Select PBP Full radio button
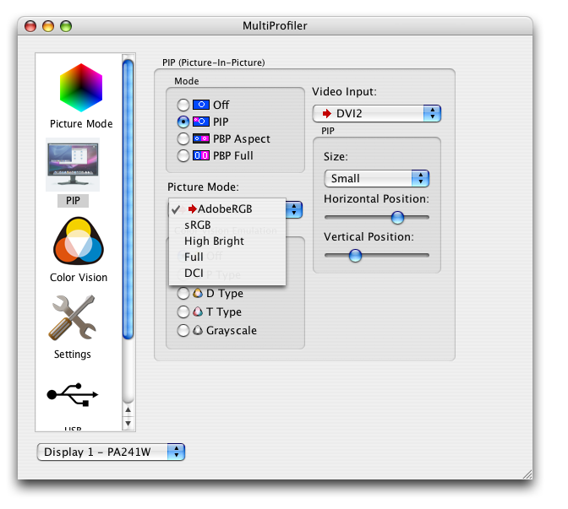This screenshot has width=568, height=509. pos(183,155)
